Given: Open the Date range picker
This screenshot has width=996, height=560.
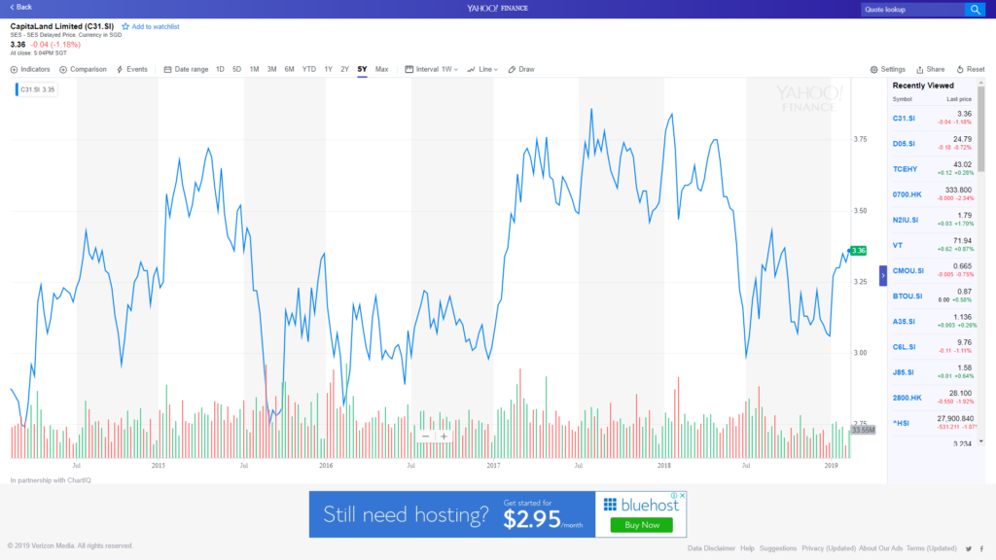Looking at the screenshot, I should tap(186, 69).
